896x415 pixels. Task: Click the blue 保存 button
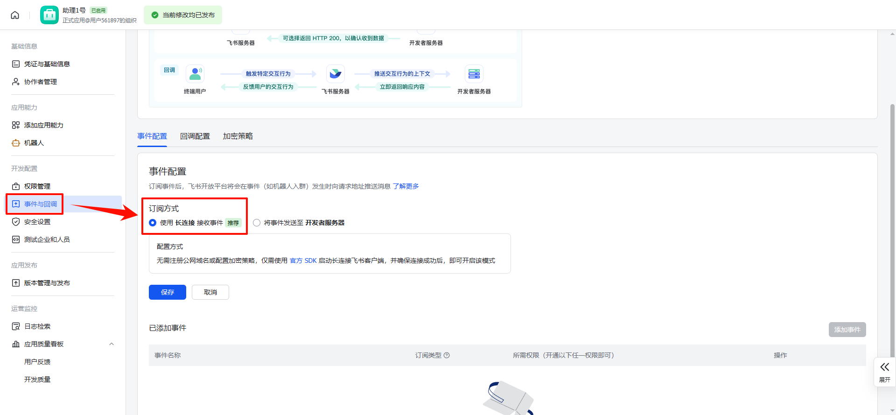coord(167,292)
